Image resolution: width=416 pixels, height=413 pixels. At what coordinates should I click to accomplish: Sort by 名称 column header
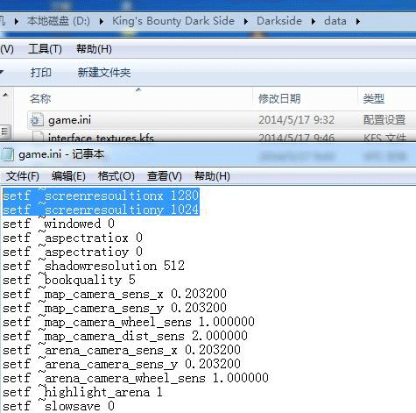tap(40, 98)
